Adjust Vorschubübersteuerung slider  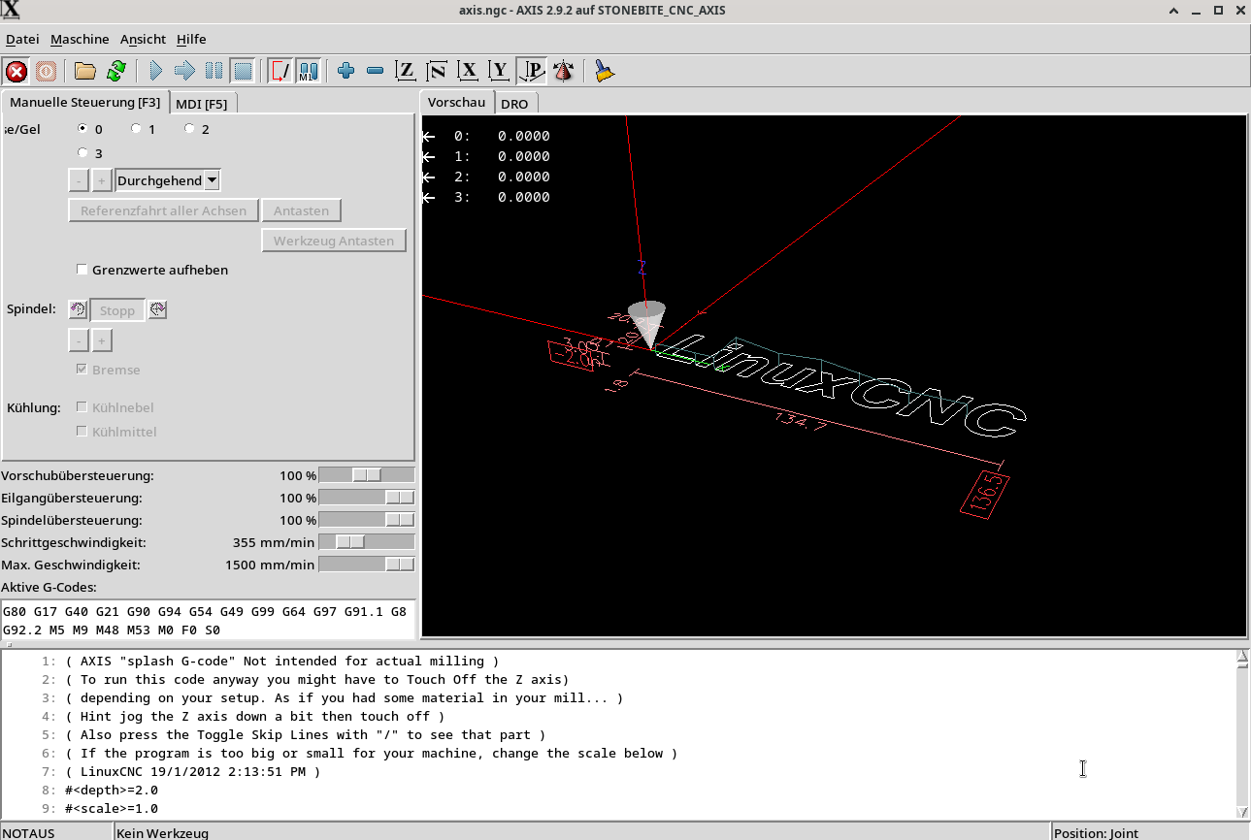click(x=367, y=475)
